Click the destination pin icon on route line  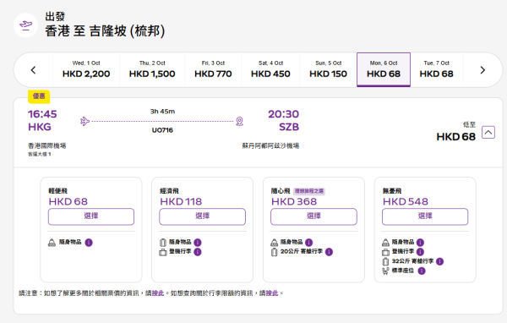click(x=239, y=122)
